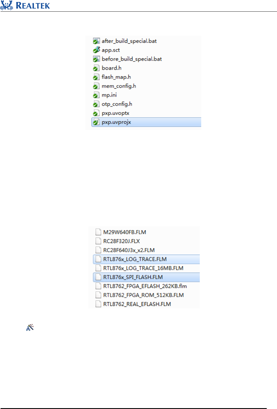277x409 pixels.
Task: Select the file name flash_map.h
Action: point(116,77)
